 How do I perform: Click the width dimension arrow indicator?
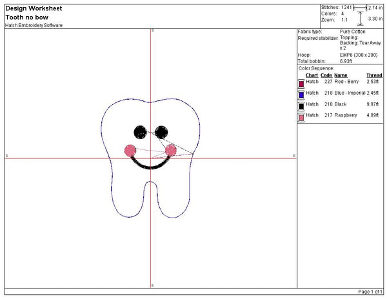click(x=358, y=7)
